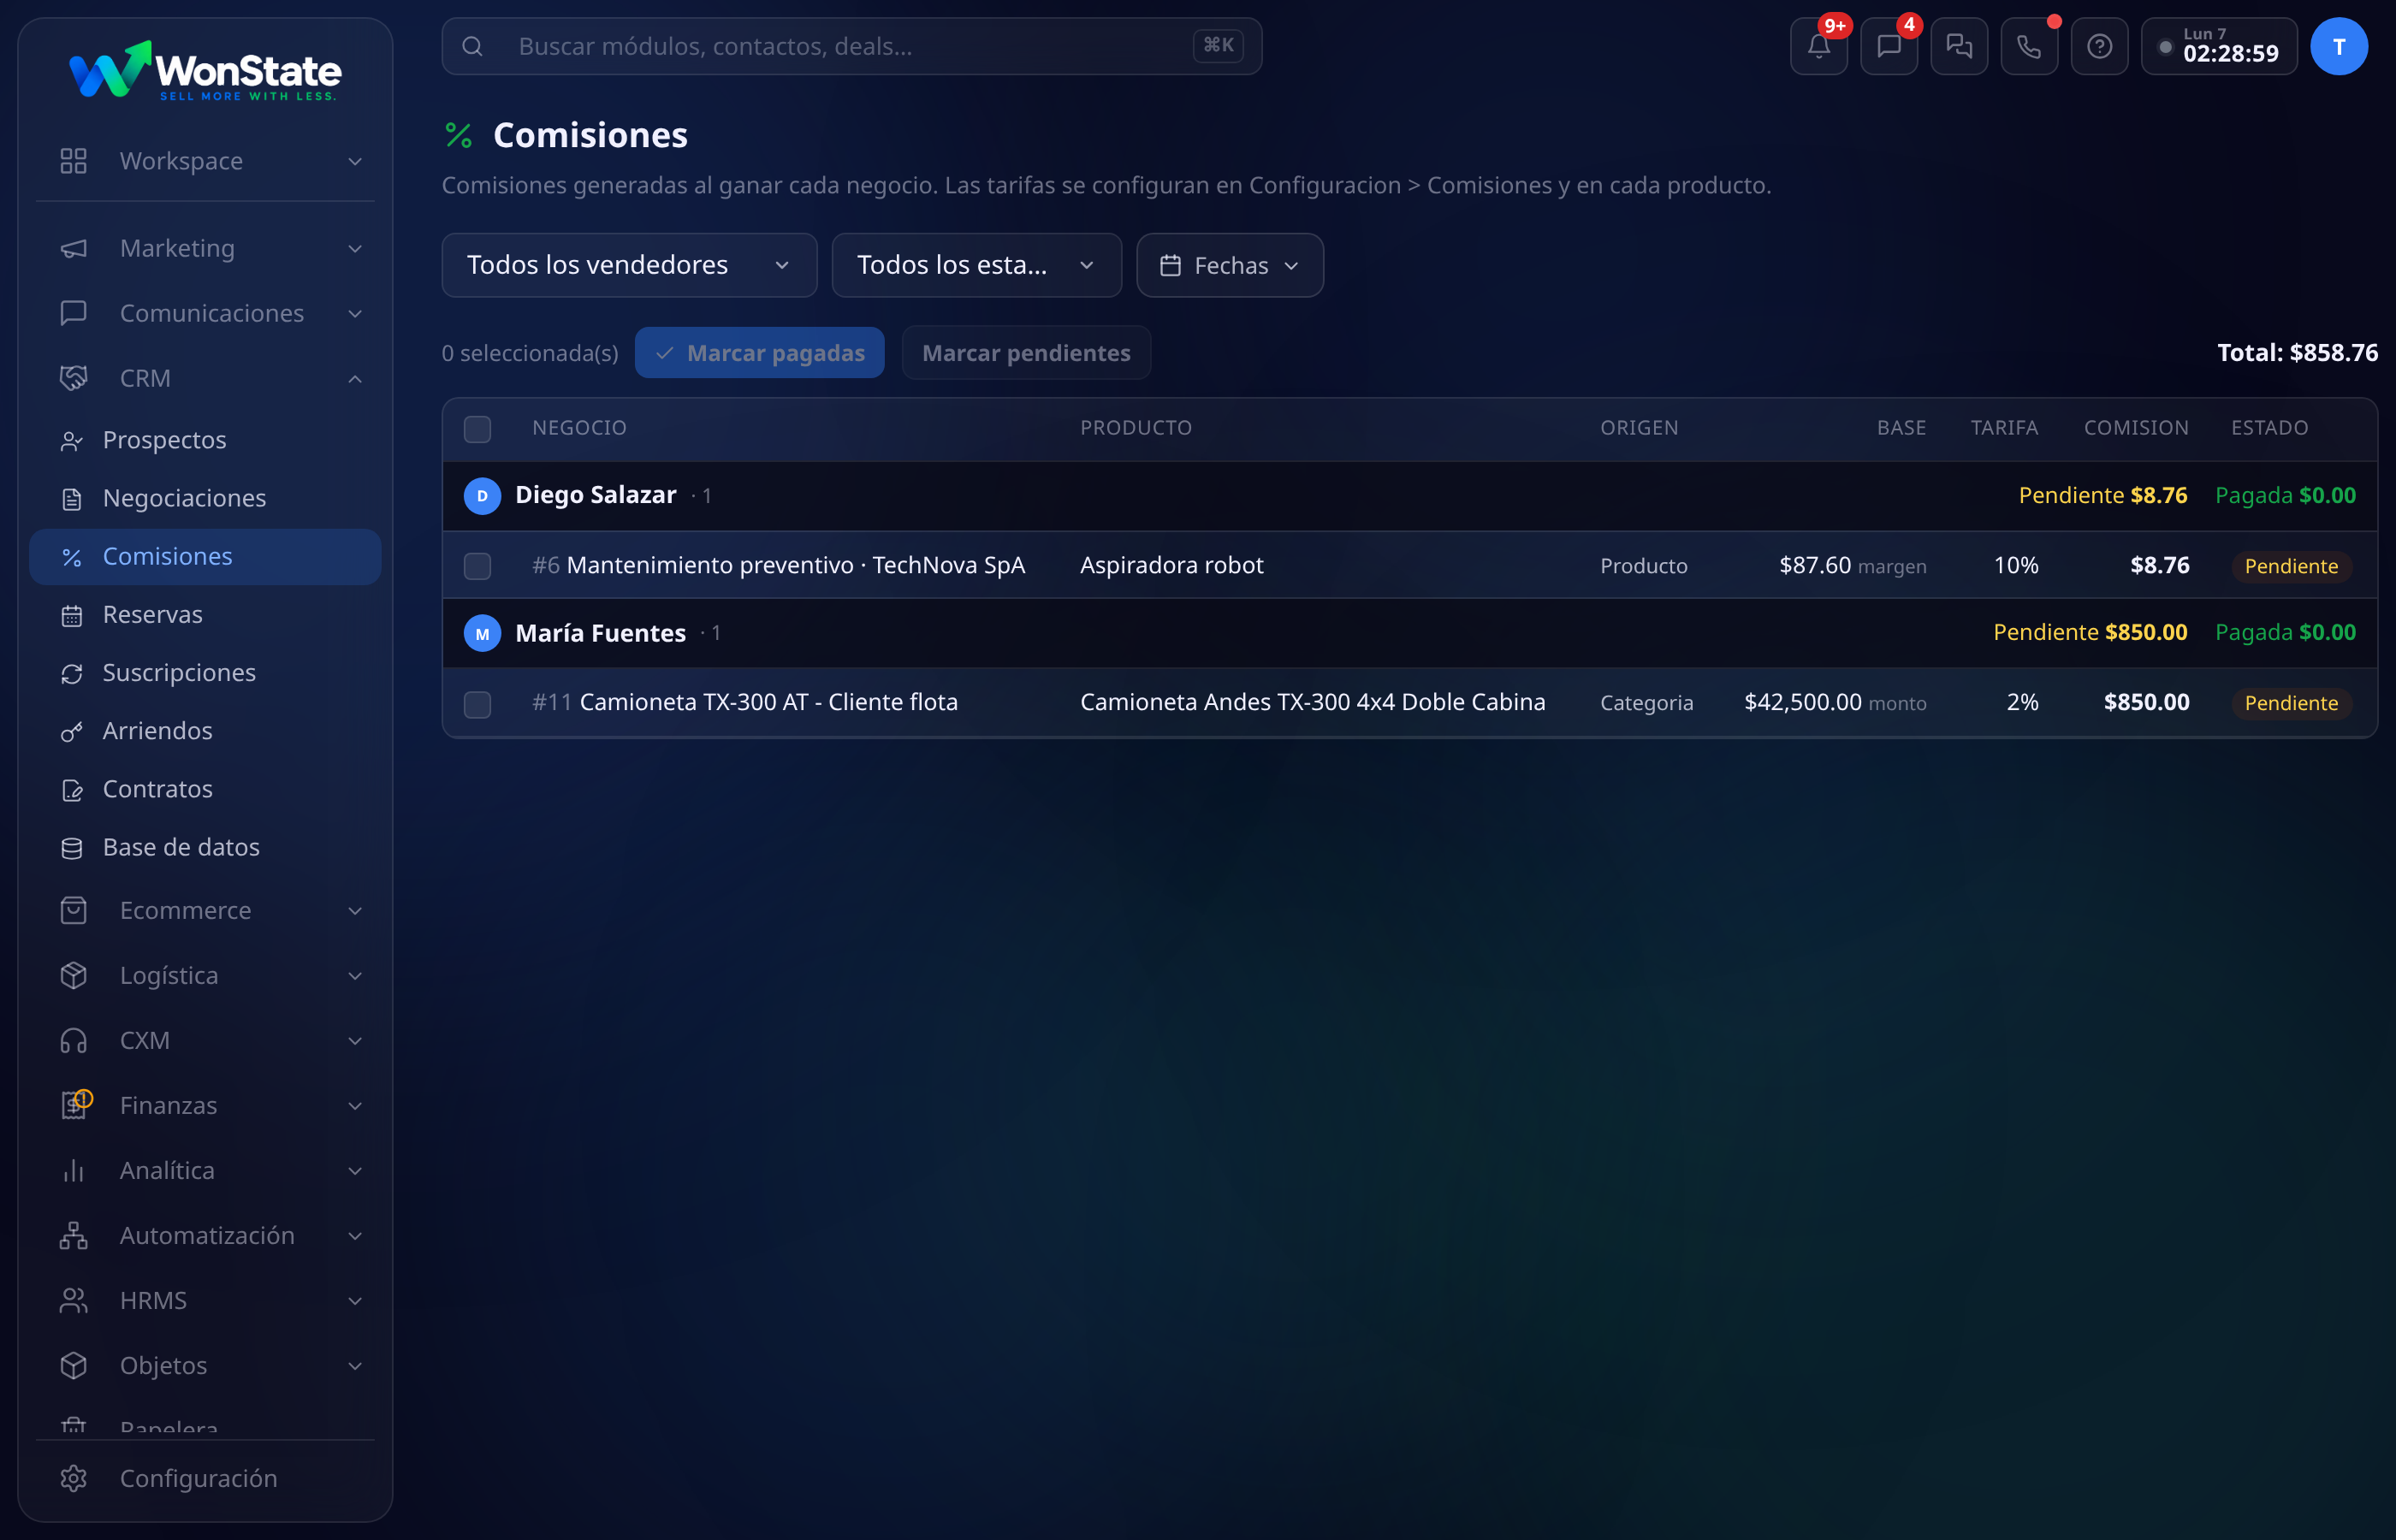The height and width of the screenshot is (1540, 2396).
Task: Click the ⌘K shortcut badge in search
Action: click(1218, 45)
